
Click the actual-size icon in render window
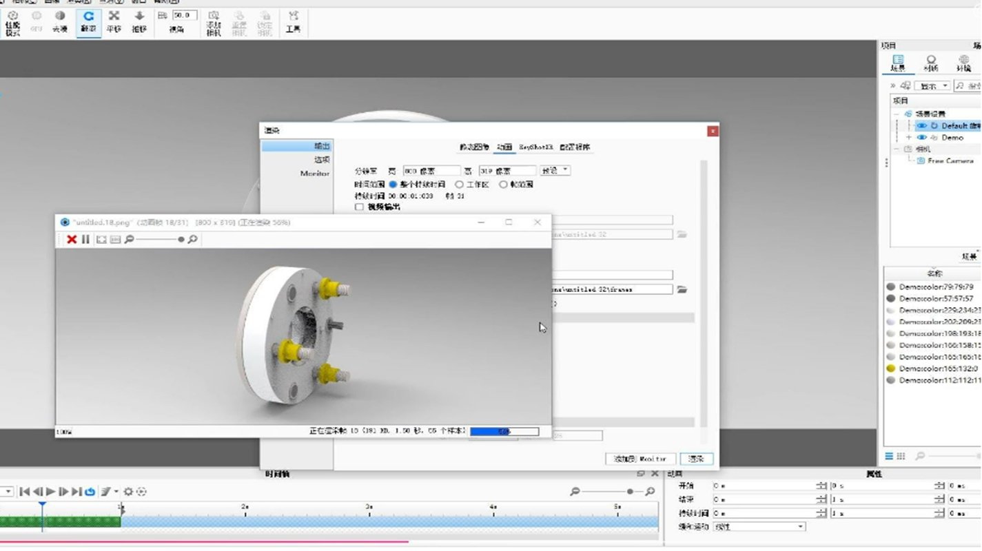coord(115,239)
